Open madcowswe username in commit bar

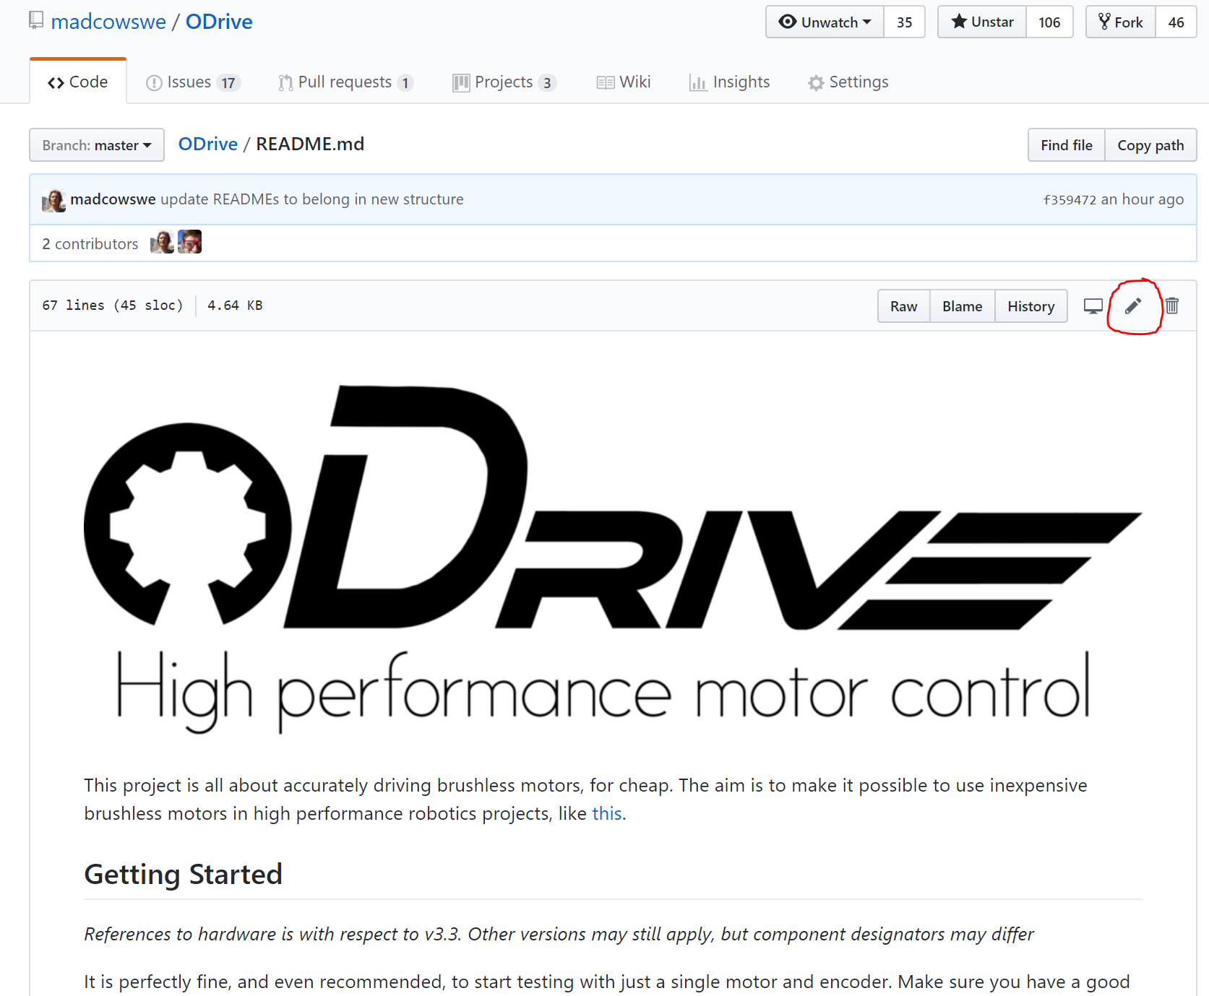113,199
